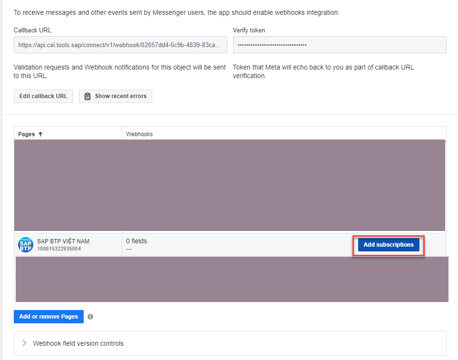Screen dimensions: 458x360
Task: Click the page ID 100815322935004
Action: (x=58, y=249)
